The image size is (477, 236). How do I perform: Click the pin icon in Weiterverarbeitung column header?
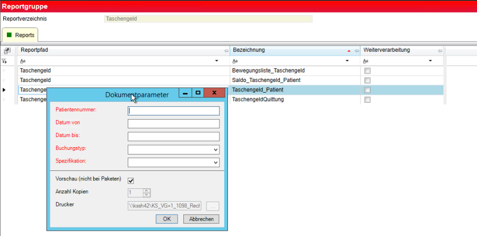coord(439,51)
